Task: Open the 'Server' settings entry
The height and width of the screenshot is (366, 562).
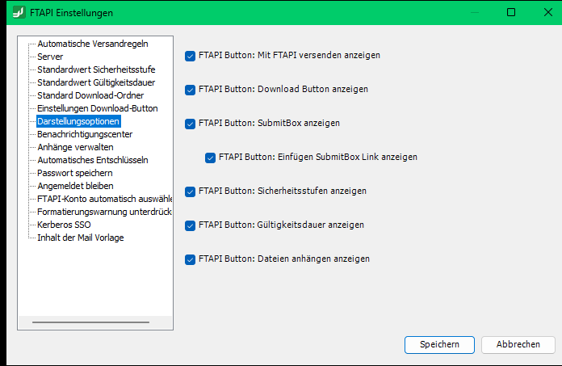Action: (x=50, y=57)
